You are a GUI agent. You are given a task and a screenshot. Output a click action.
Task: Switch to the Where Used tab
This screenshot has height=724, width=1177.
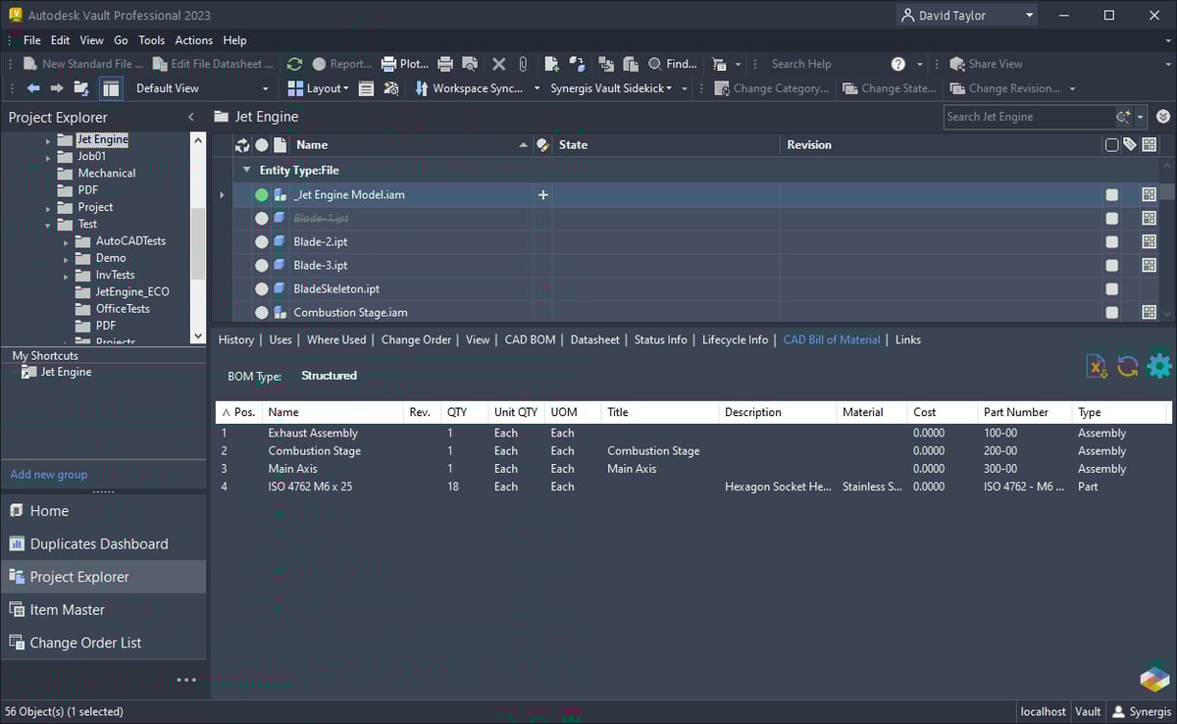click(336, 339)
